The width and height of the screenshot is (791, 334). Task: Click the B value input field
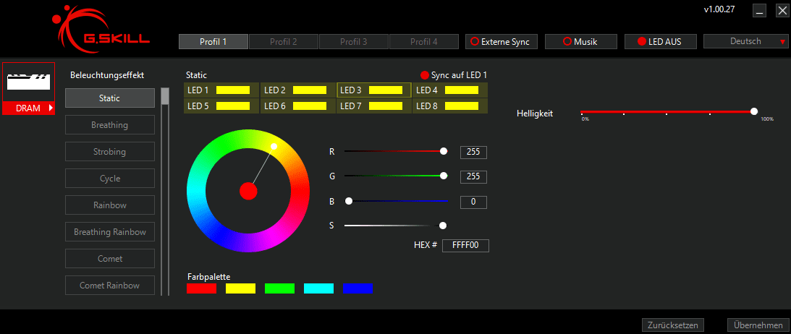coord(473,202)
